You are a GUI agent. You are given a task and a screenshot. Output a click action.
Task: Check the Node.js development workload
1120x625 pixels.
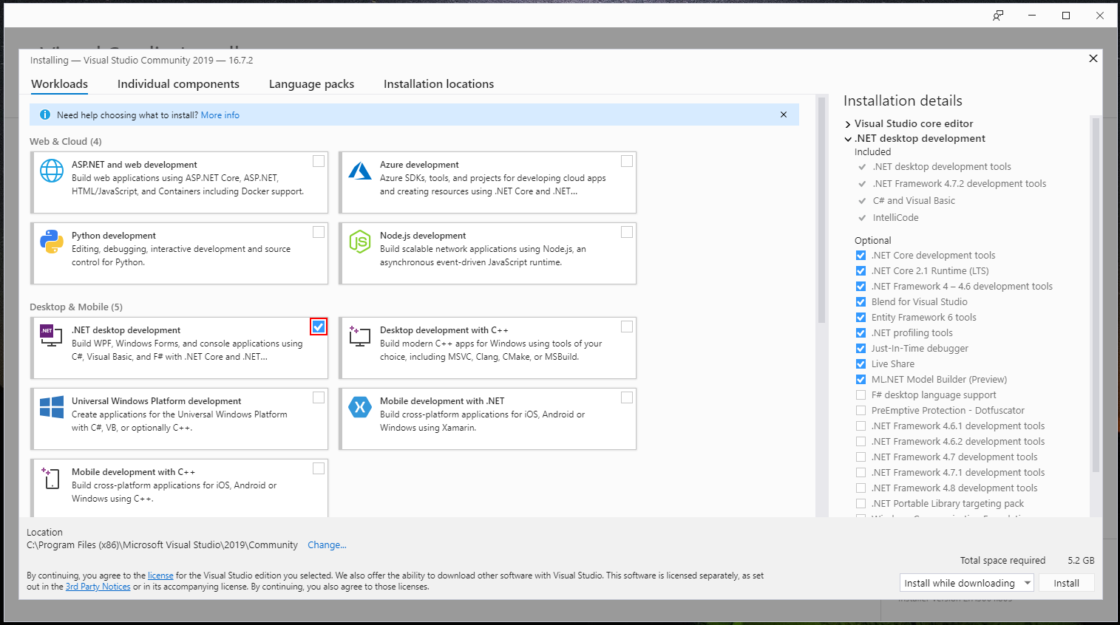(x=627, y=232)
